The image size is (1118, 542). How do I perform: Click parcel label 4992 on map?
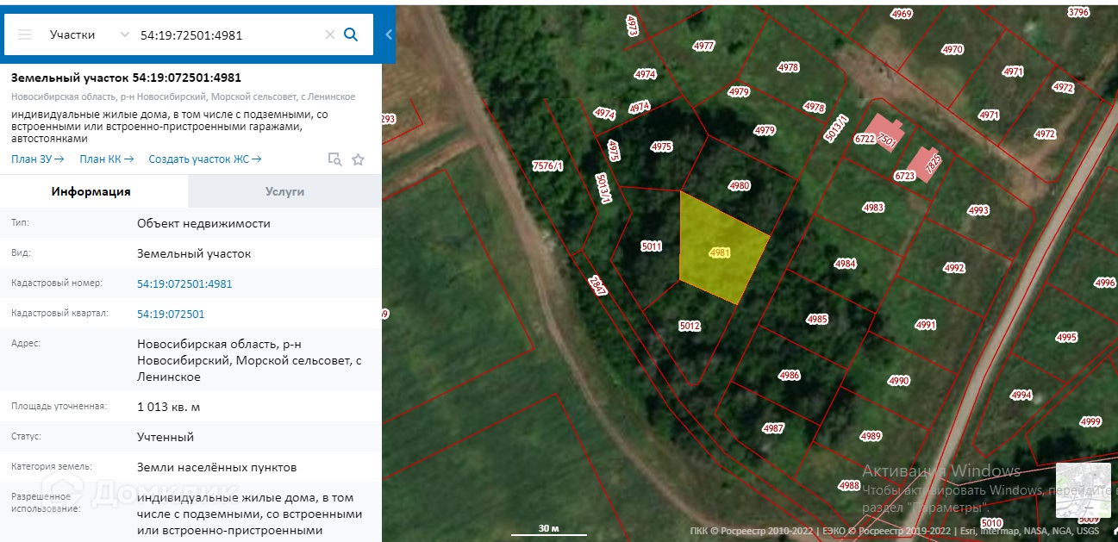(x=953, y=268)
